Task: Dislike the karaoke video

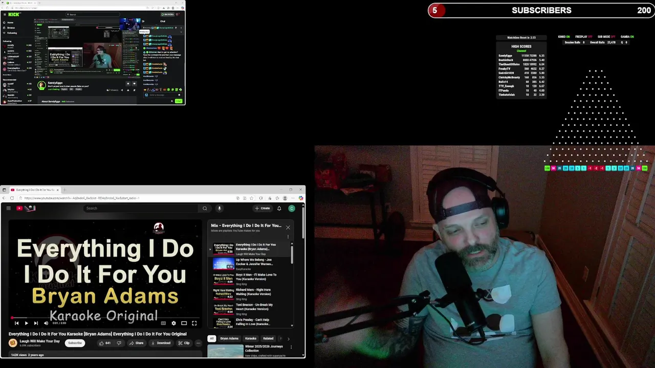Action: [x=119, y=343]
